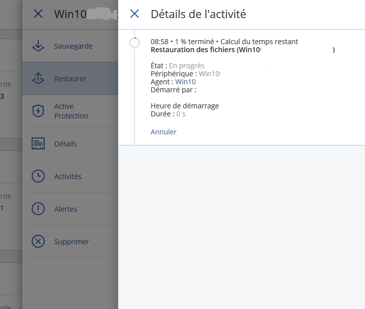Click the 'Périphérique' device value
Viewport: 365px width, 309px height.
209,74
